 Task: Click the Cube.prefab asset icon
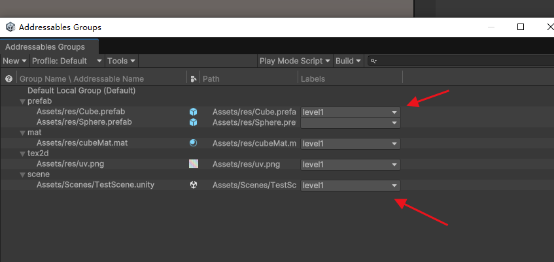point(193,112)
